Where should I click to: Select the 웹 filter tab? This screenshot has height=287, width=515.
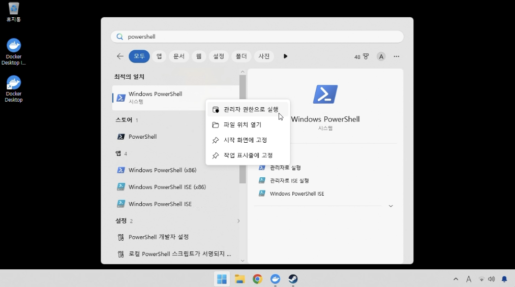pyautogui.click(x=199, y=56)
